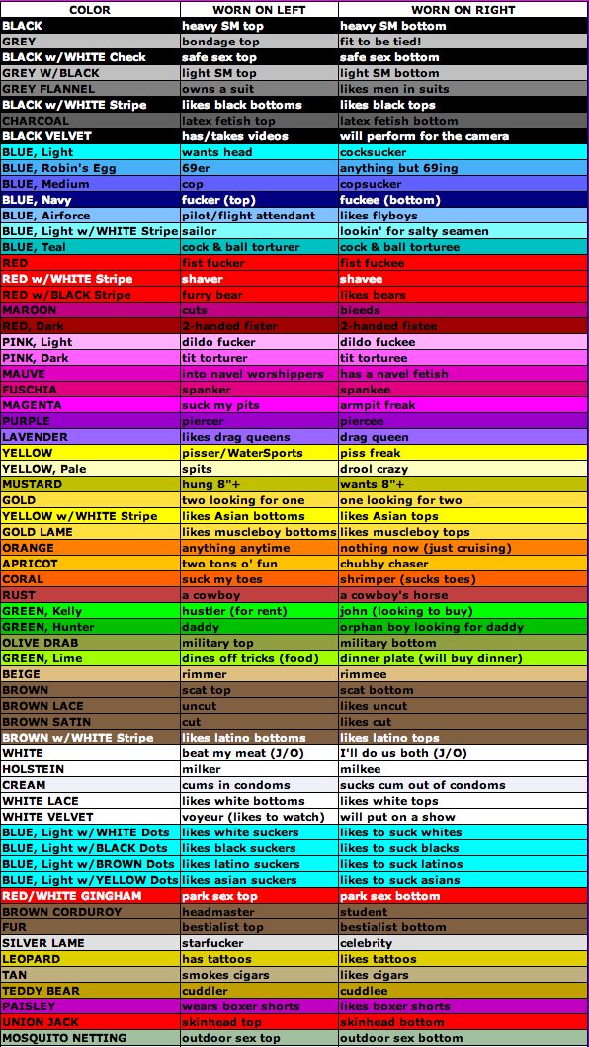The height and width of the screenshot is (1047, 589).
Task: Select the BLUE, Airforce color cell
Action: pyautogui.click(x=90, y=216)
